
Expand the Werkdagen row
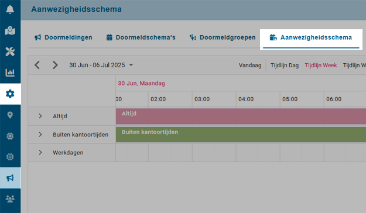click(x=40, y=152)
